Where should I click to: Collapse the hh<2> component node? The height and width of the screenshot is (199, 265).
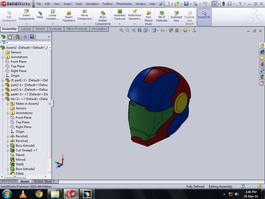tap(3, 99)
